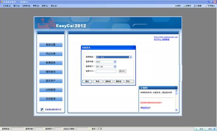Expand the 登录账套 dropdown arrow
Image resolution: width=217 pixels, height=131 pixels.
click(130, 57)
